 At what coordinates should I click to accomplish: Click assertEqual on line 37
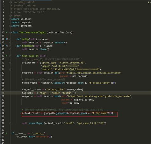(x=36, y=123)
